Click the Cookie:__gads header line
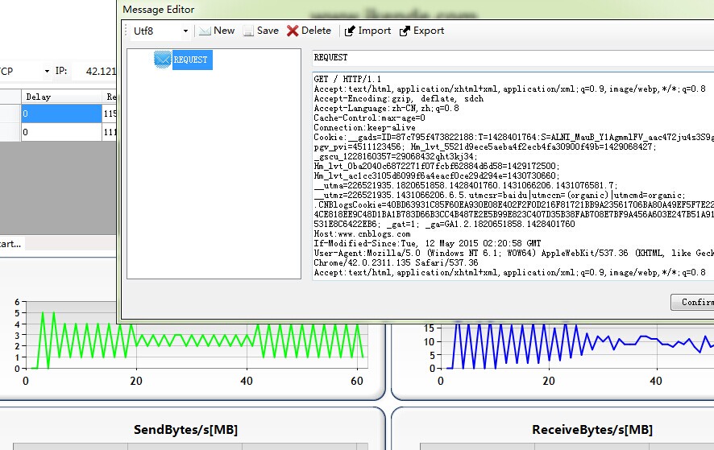 pyautogui.click(x=513, y=137)
